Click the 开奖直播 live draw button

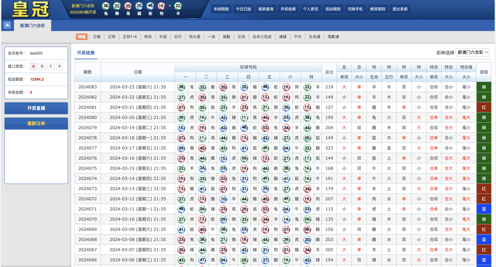click(36, 108)
